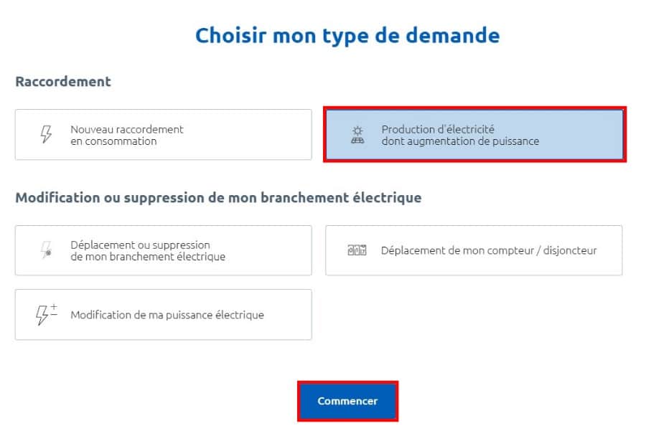669x431 pixels.
Task: Select Modification de ma puissance électrique
Action: click(x=163, y=314)
